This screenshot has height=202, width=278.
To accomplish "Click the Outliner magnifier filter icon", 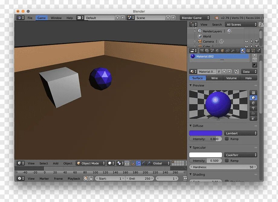I will pyautogui.click(x=261, y=24).
